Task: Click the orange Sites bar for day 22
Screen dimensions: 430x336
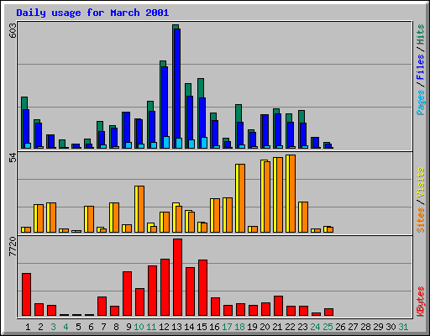Action: [x=292, y=193]
